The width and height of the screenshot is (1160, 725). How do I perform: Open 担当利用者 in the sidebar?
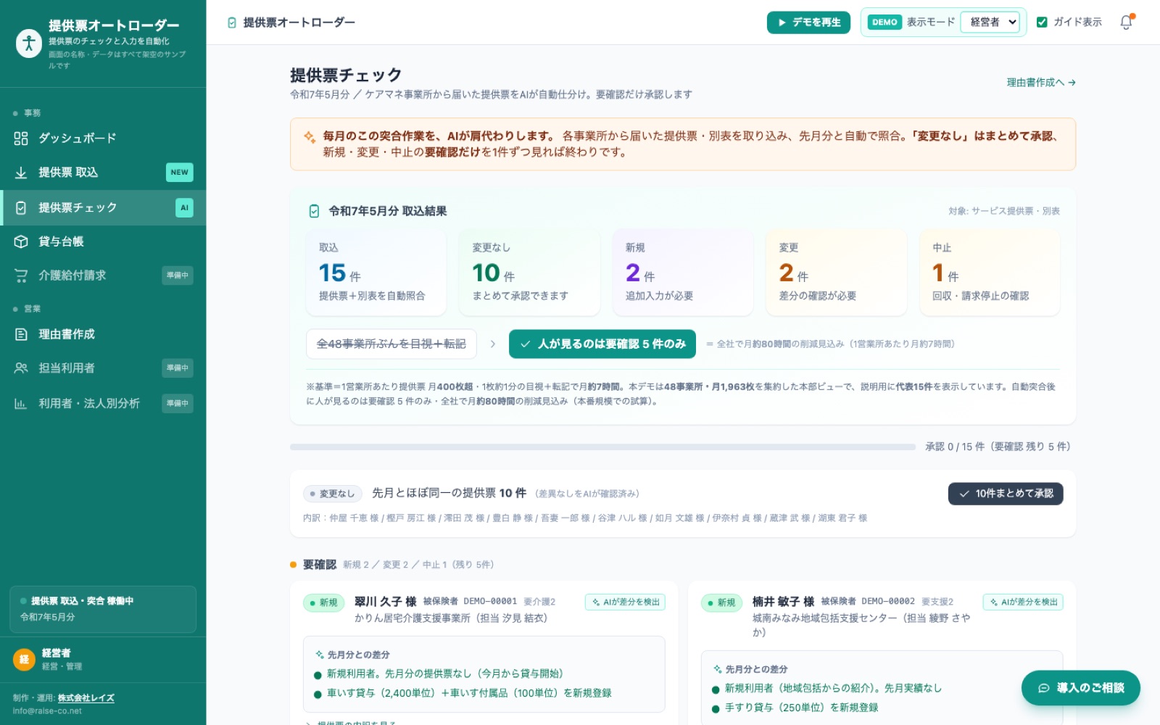click(x=103, y=368)
